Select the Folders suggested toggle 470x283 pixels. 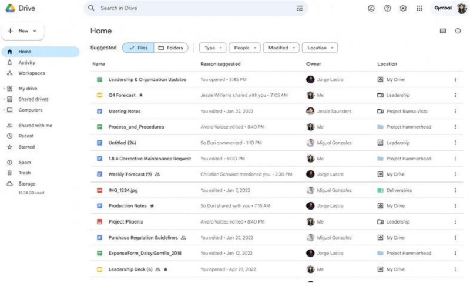coord(171,48)
